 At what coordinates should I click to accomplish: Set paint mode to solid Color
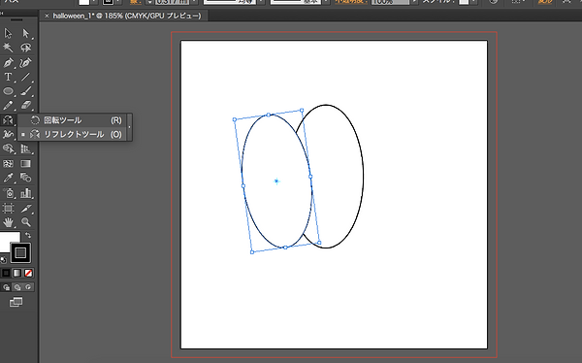pos(6,273)
